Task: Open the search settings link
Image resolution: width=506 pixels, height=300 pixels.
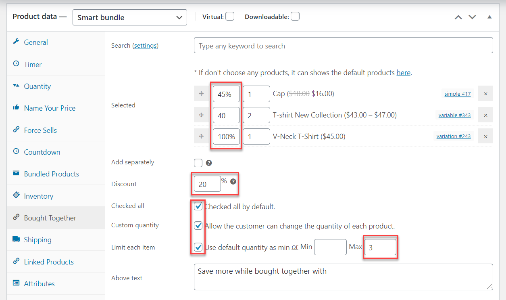Action: tap(145, 45)
